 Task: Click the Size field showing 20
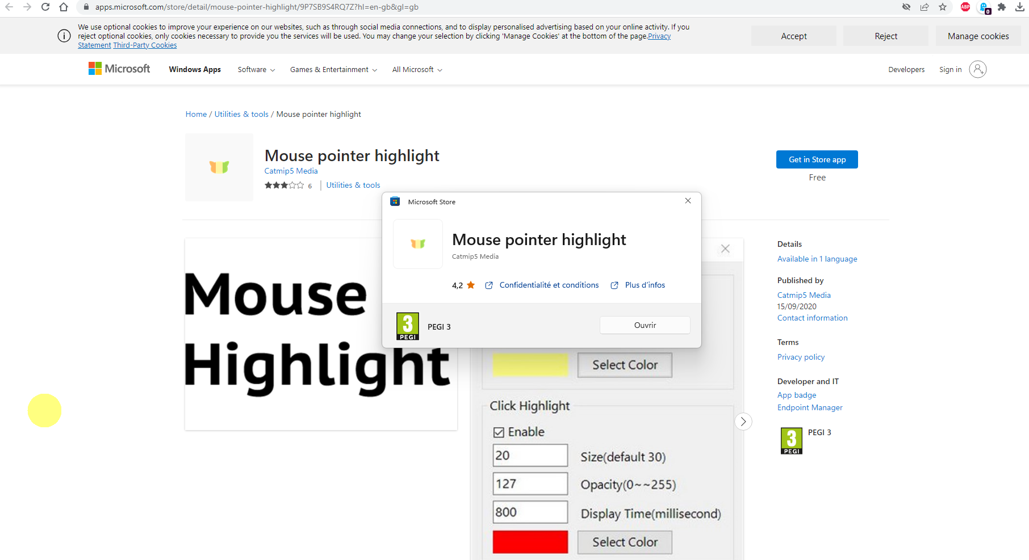530,455
